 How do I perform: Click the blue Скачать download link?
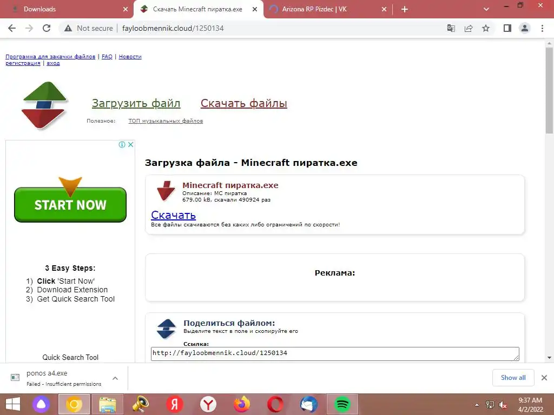pos(173,215)
